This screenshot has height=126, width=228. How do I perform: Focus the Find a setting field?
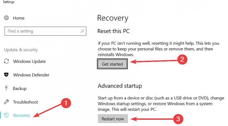click(45, 31)
